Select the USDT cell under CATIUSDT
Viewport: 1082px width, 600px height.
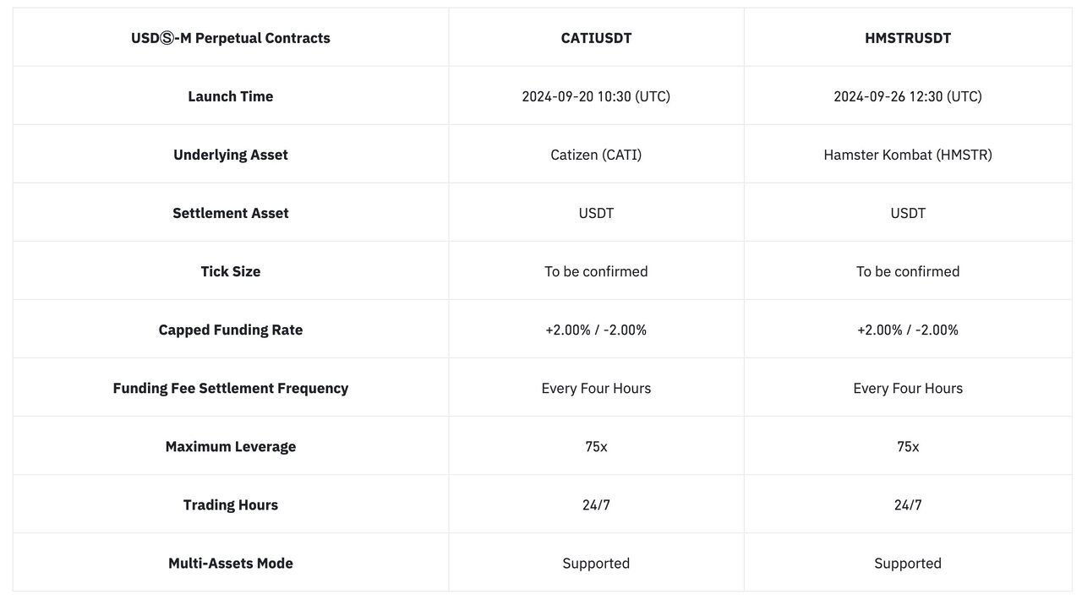click(x=596, y=213)
